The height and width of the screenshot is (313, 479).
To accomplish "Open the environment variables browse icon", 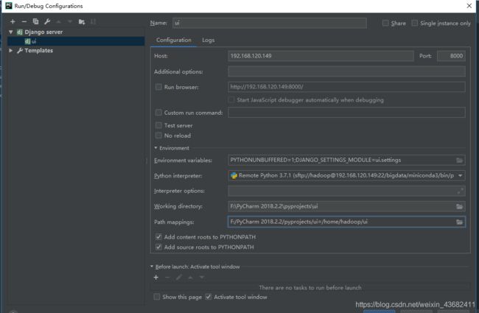I will pyautogui.click(x=459, y=161).
